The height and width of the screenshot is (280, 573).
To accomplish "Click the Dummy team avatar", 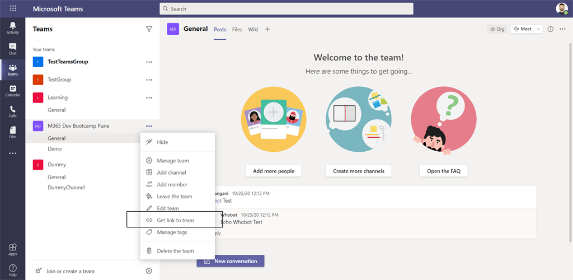I will tap(37, 165).
